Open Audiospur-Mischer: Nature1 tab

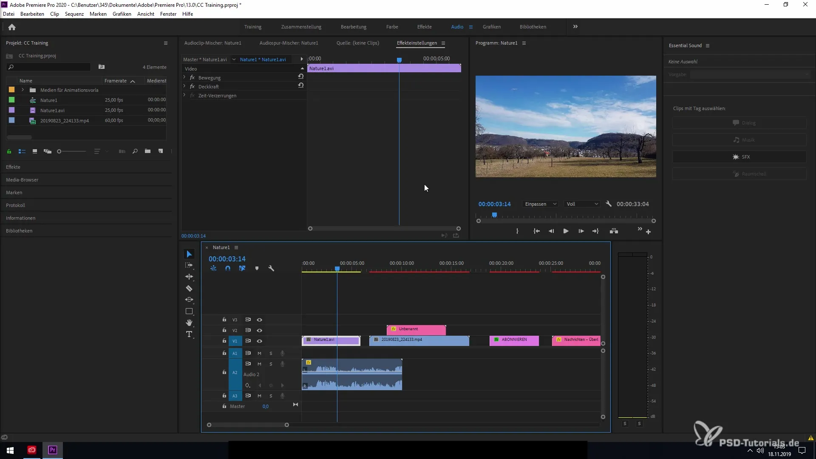pos(289,43)
